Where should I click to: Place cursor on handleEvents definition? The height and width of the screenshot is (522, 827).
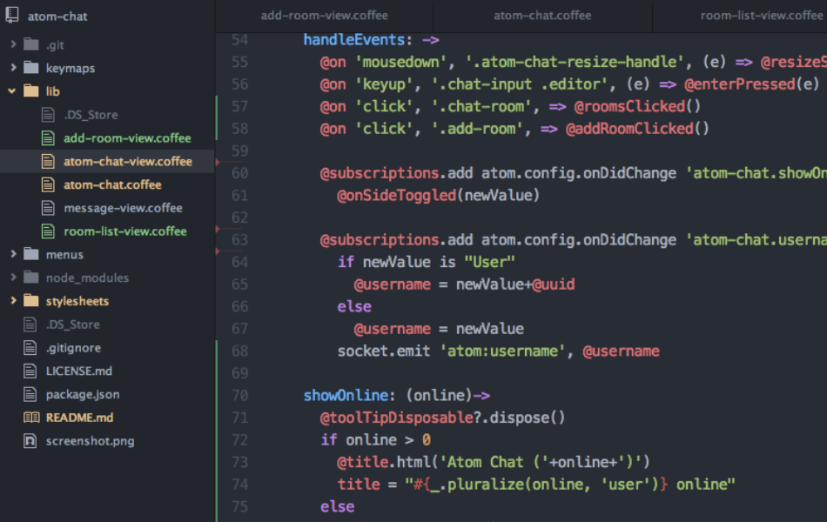click(x=354, y=39)
